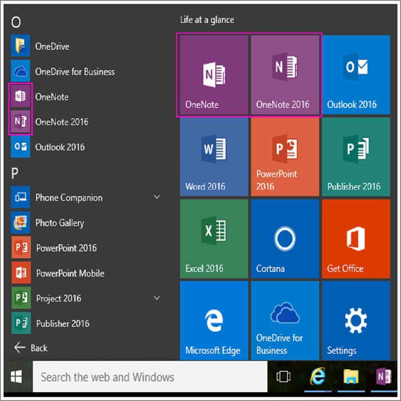Click the Life at a glance group title
Screen dimensions: 401x401
coord(207,20)
